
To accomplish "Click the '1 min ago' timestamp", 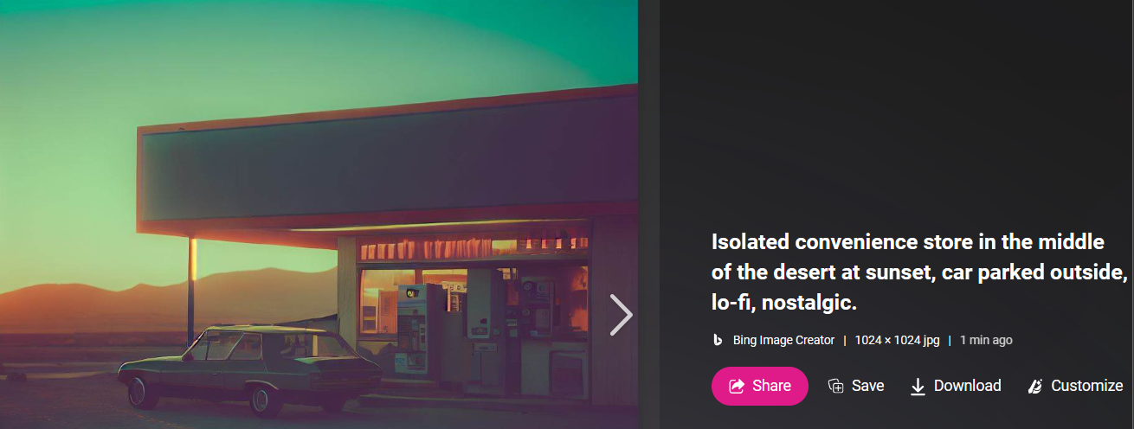I will (986, 340).
